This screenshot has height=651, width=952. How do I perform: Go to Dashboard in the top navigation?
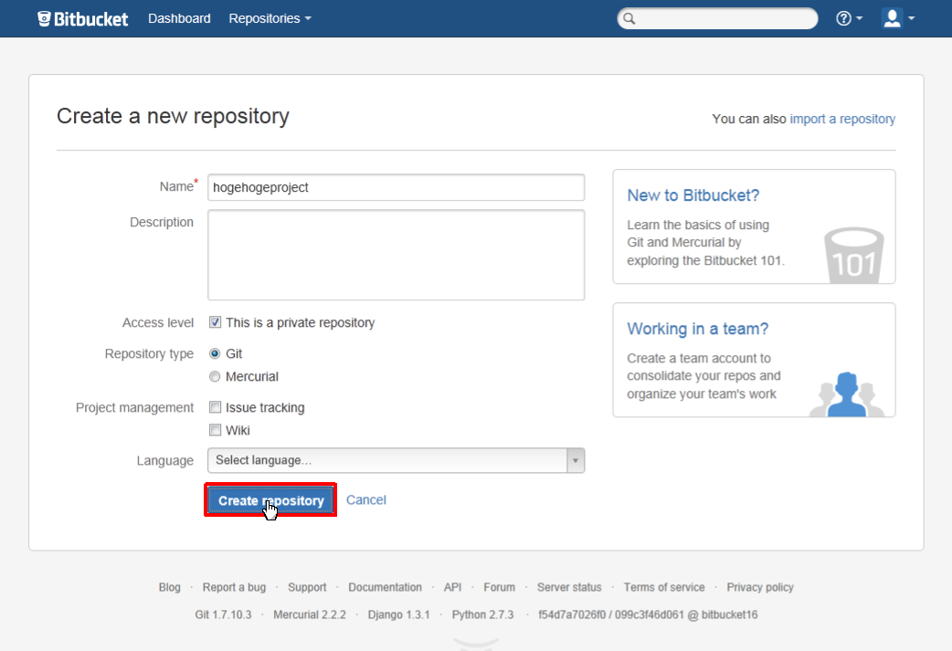[179, 18]
